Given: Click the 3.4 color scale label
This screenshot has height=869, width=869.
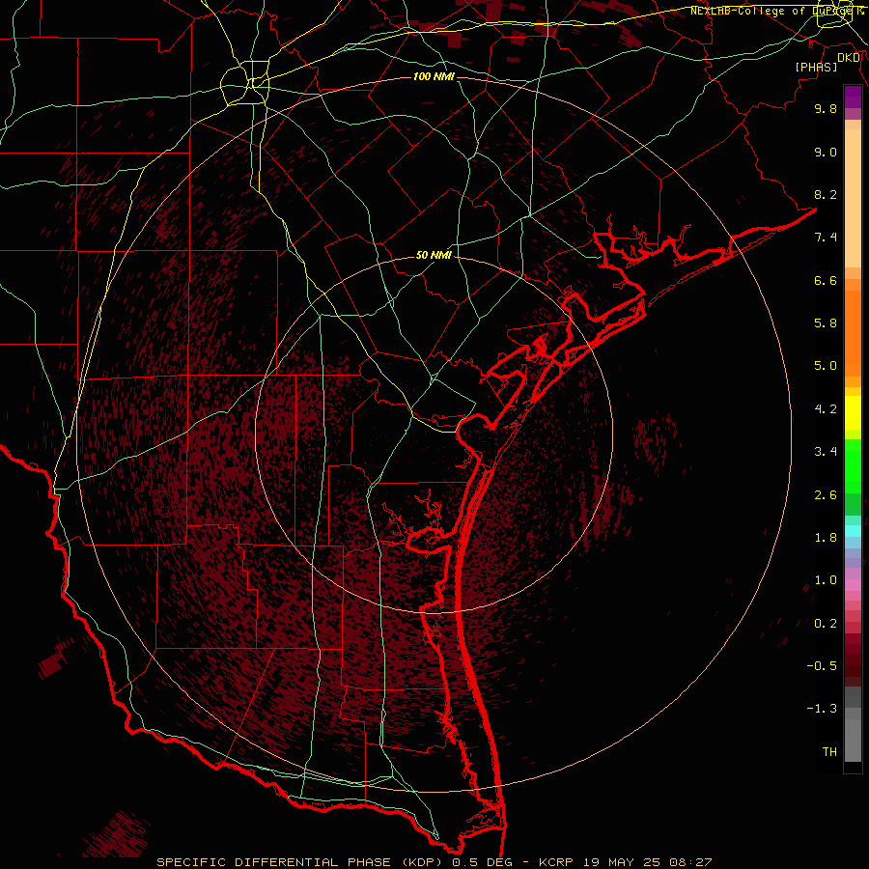Looking at the screenshot, I should tap(826, 452).
